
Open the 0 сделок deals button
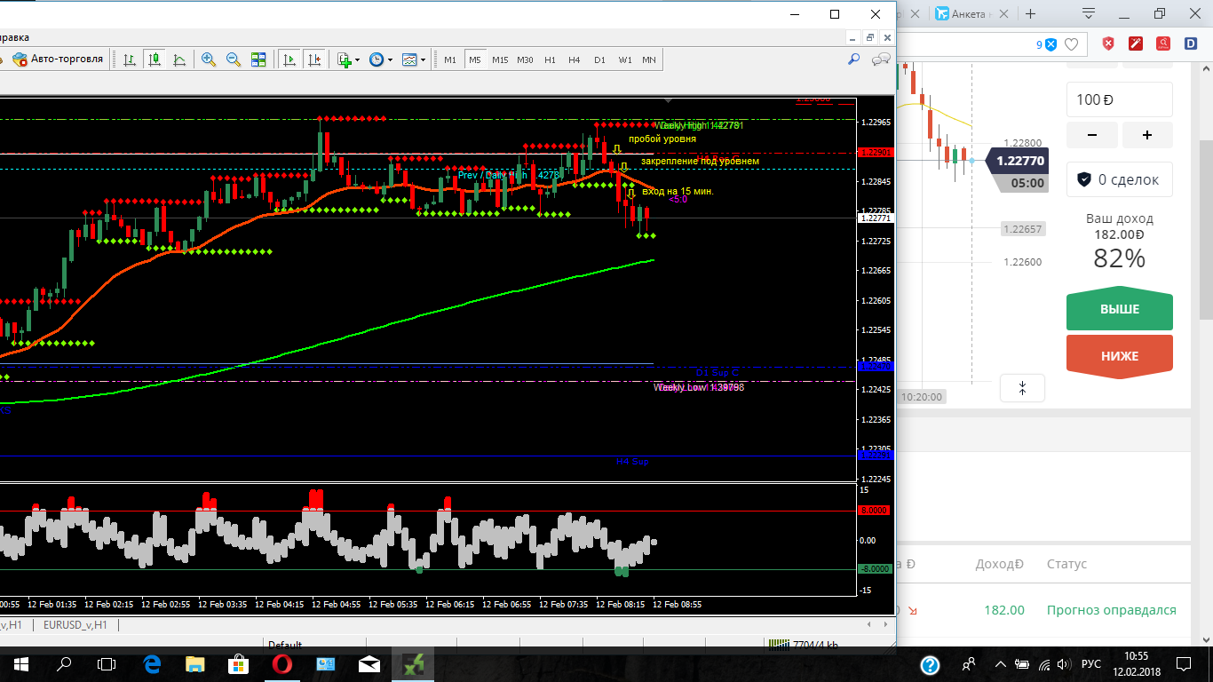(x=1120, y=179)
